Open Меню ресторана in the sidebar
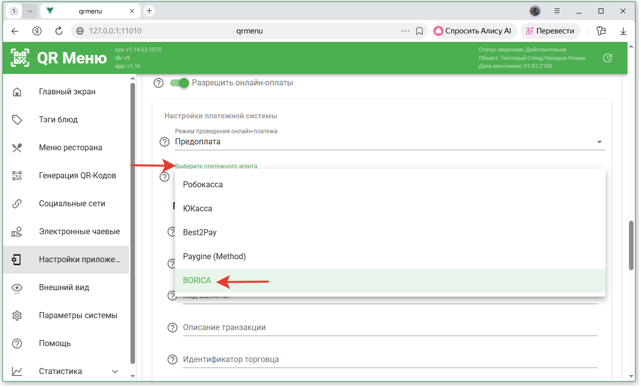Screen dimensions: 641x388 coord(70,148)
